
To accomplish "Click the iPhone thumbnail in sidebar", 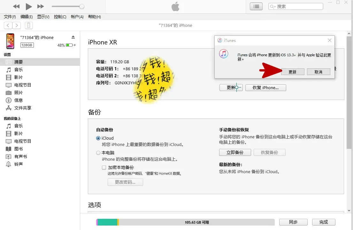I will pyautogui.click(x=10, y=41).
